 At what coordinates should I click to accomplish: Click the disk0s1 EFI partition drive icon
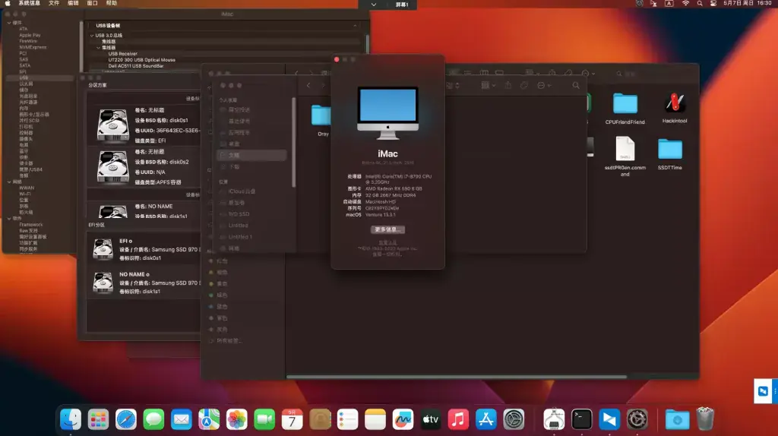click(112, 125)
